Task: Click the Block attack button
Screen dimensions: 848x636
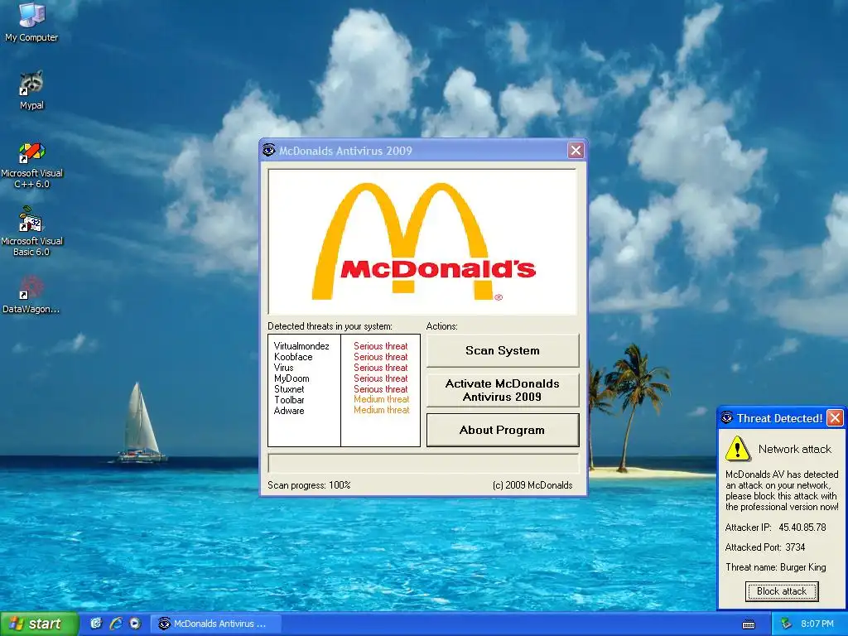Action: pos(782,591)
